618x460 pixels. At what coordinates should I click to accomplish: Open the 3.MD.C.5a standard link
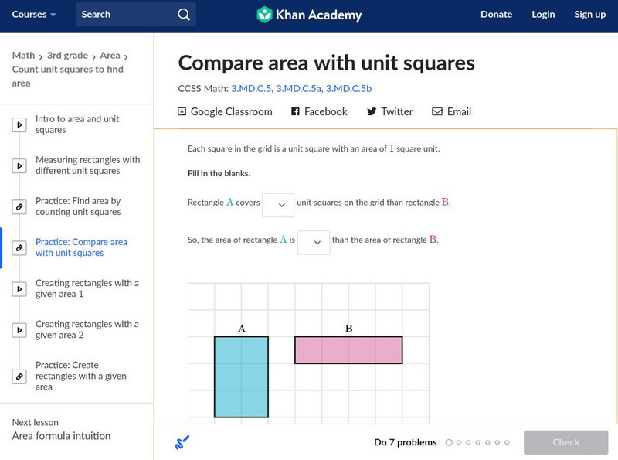[298, 89]
